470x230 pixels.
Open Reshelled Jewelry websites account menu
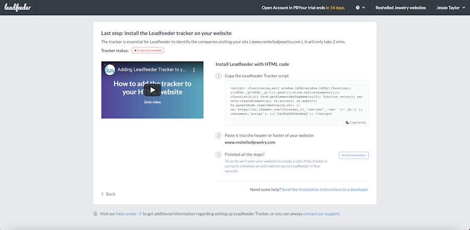point(401,8)
